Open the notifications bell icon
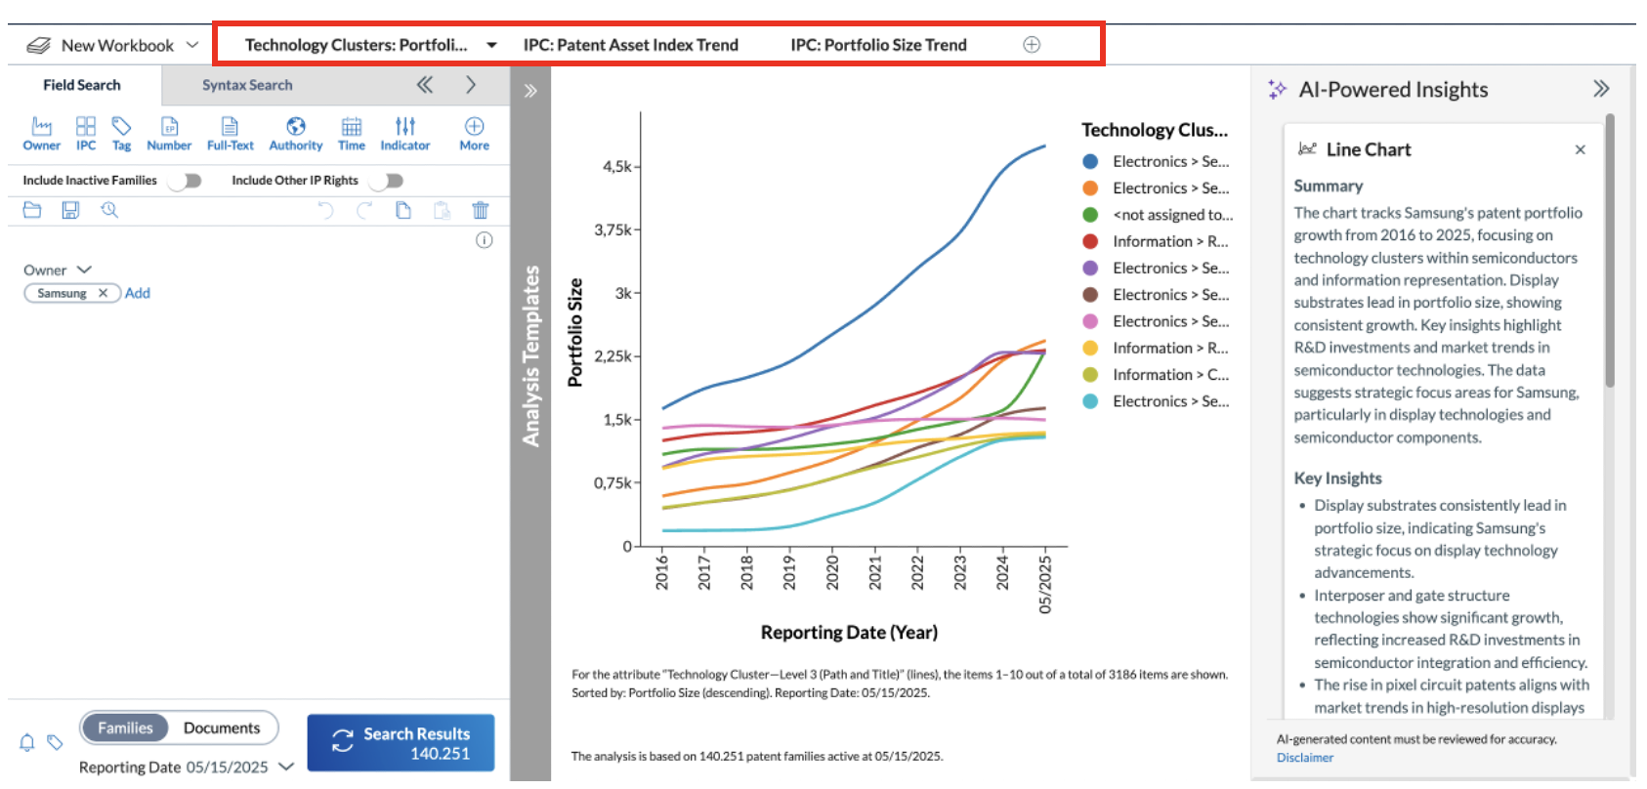 point(27,743)
